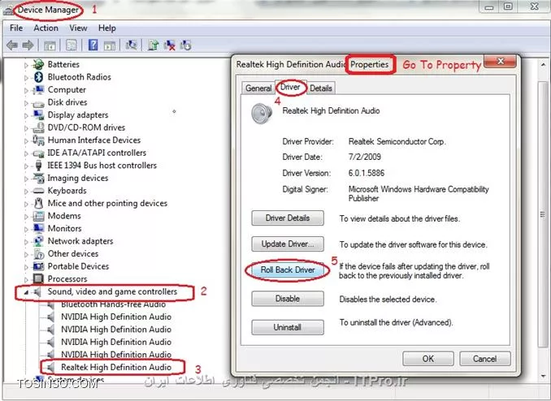Screen dimensions: 551x401
Task: Click Cancel in the Properties dialog
Action: click(484, 359)
